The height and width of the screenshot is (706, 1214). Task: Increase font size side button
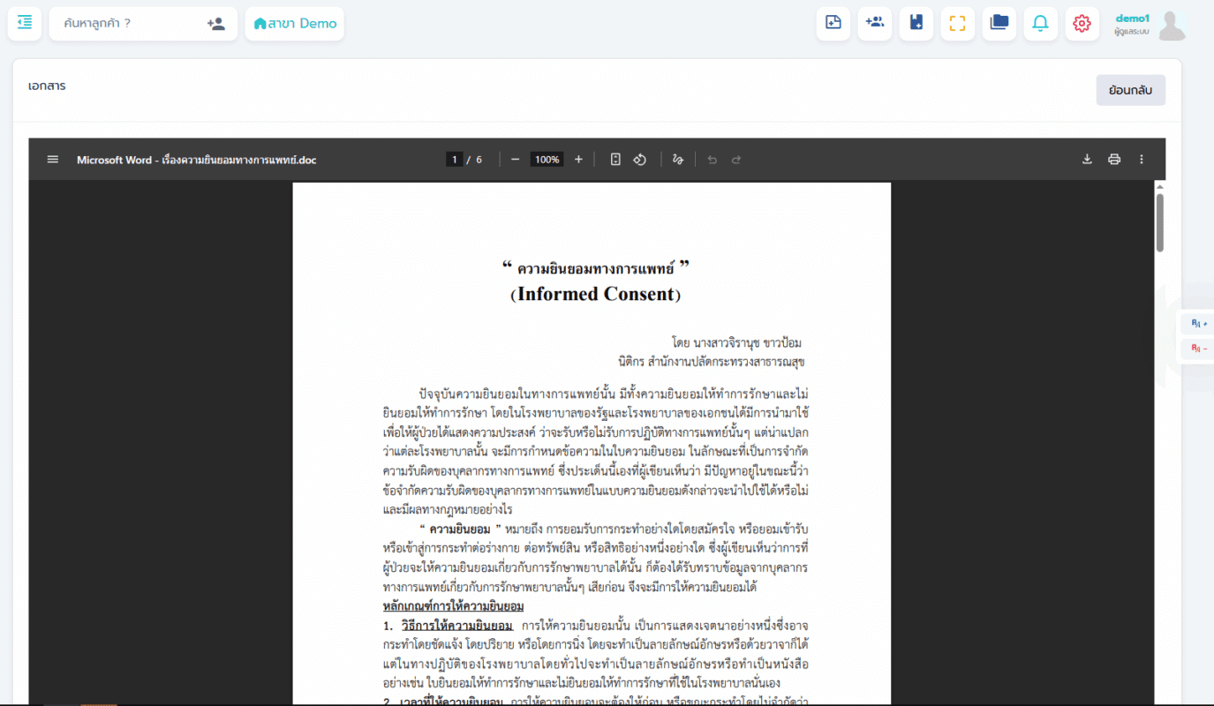click(1199, 324)
